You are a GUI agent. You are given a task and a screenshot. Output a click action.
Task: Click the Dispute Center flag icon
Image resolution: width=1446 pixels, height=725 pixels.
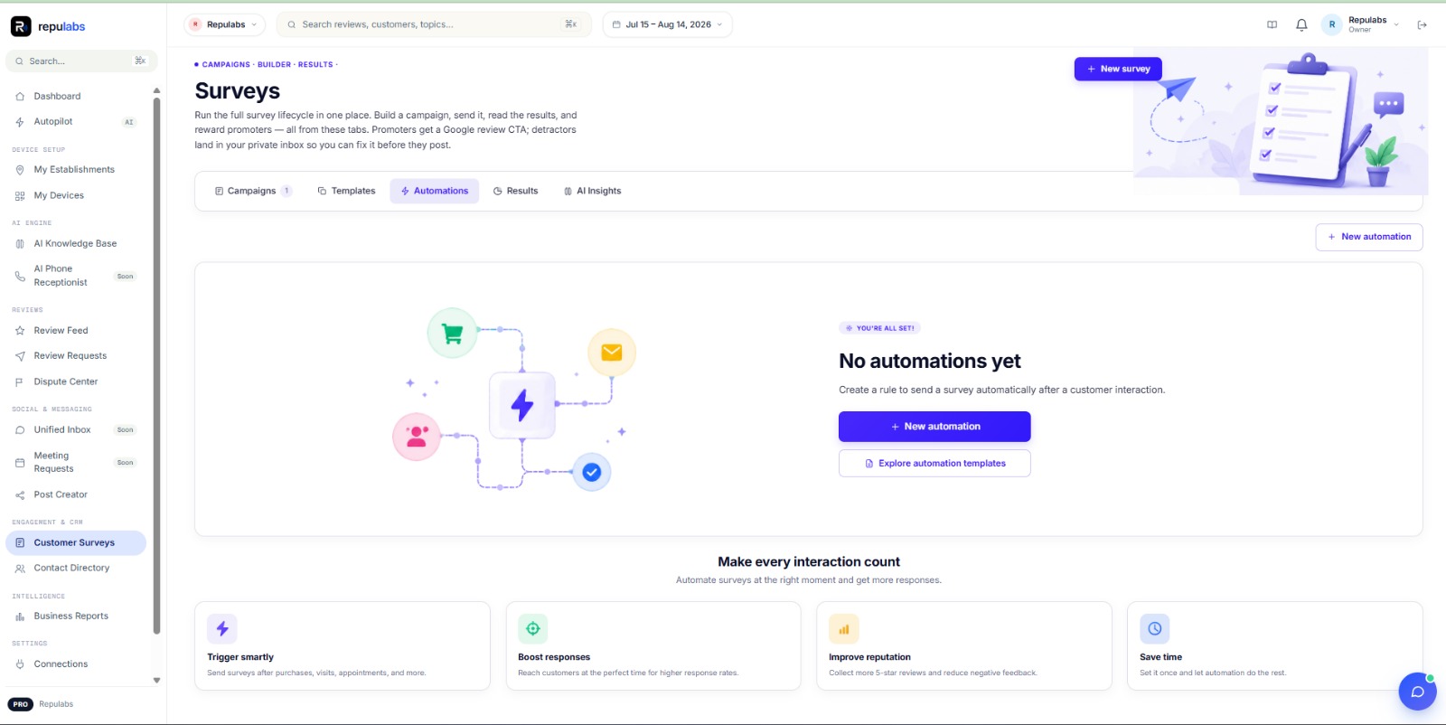click(20, 381)
